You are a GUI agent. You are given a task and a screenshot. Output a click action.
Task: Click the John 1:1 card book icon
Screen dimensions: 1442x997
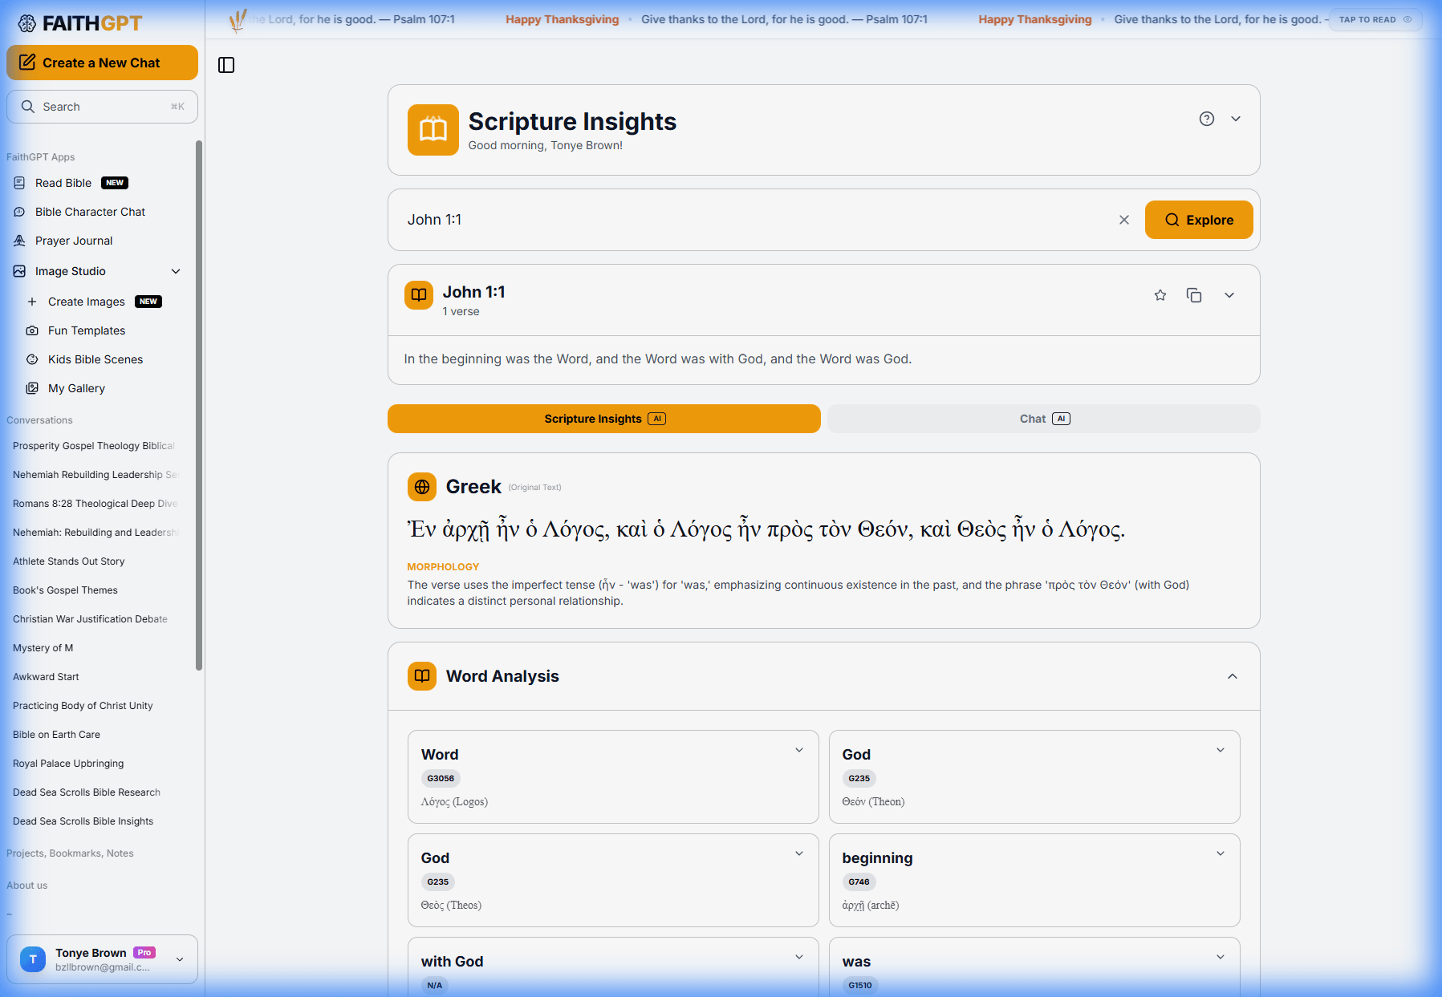[x=419, y=295]
